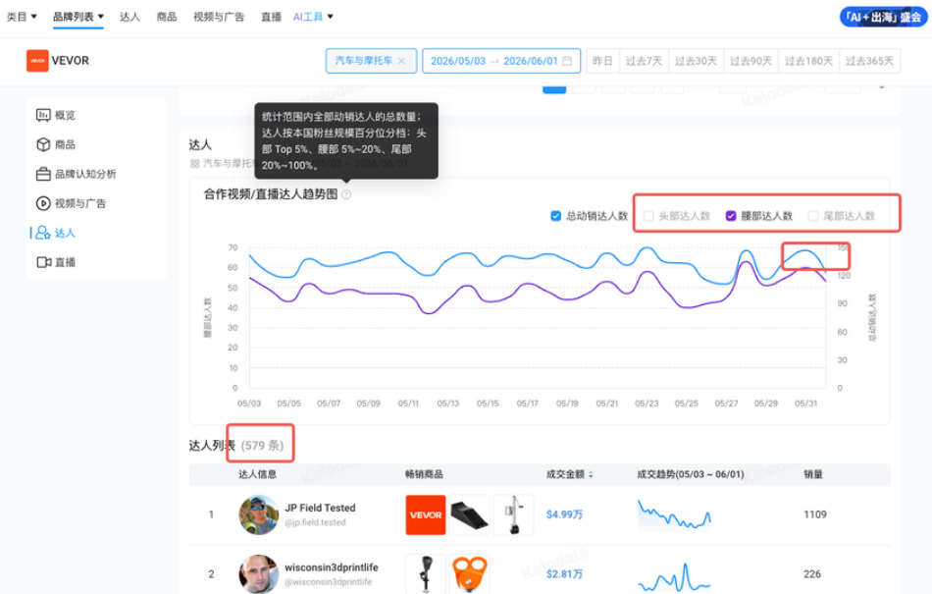Remove the 汽车与摩托车 category filter
Screen dimensions: 932x594
pos(402,61)
